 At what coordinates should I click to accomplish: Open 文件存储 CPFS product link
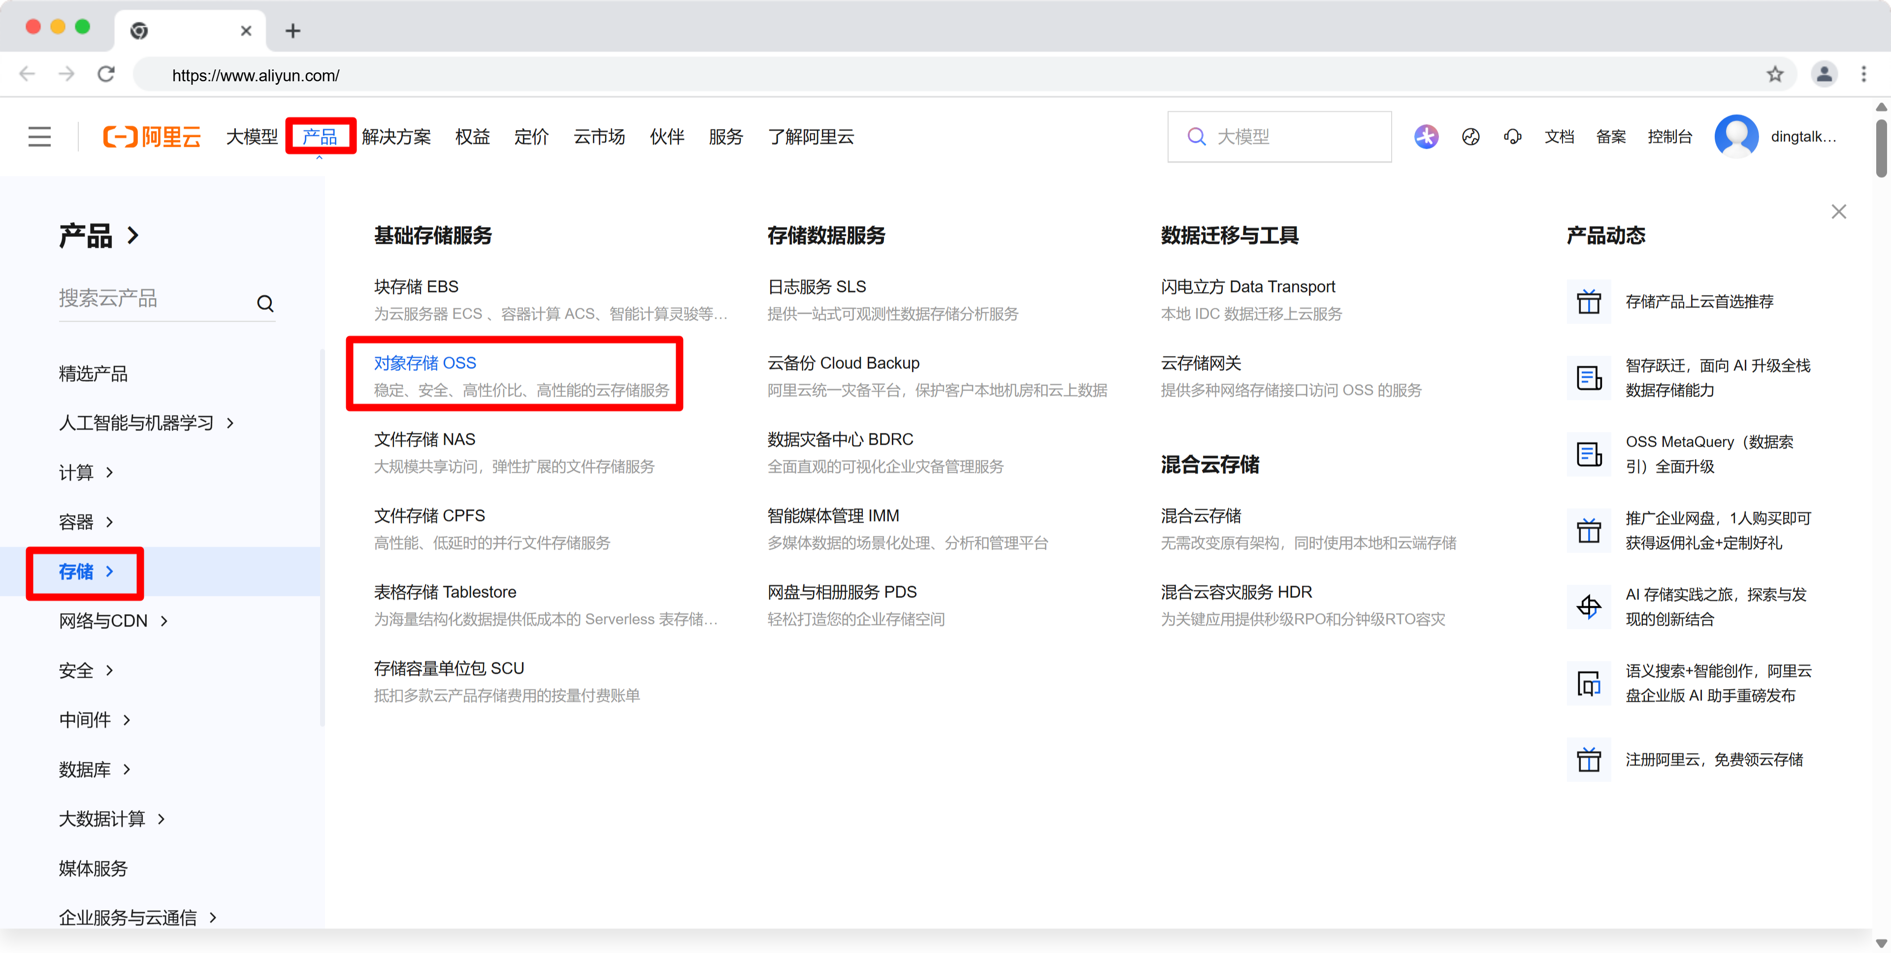click(429, 516)
